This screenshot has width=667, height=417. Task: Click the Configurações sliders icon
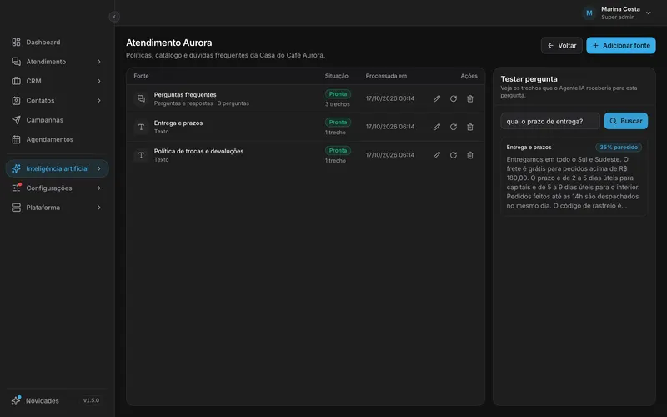(16, 188)
